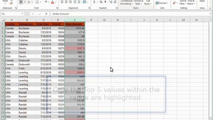Center align text

[66, 2]
